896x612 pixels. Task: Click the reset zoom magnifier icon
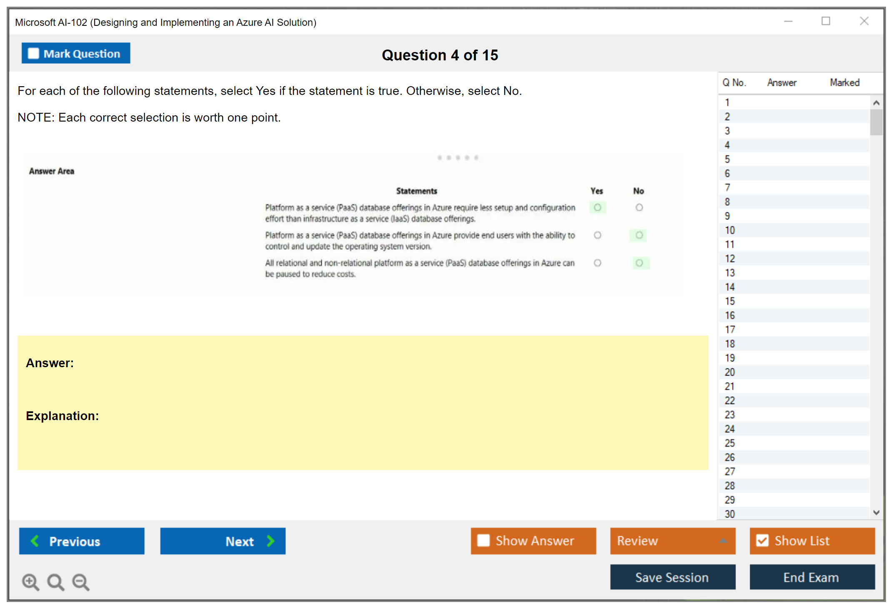tap(55, 582)
